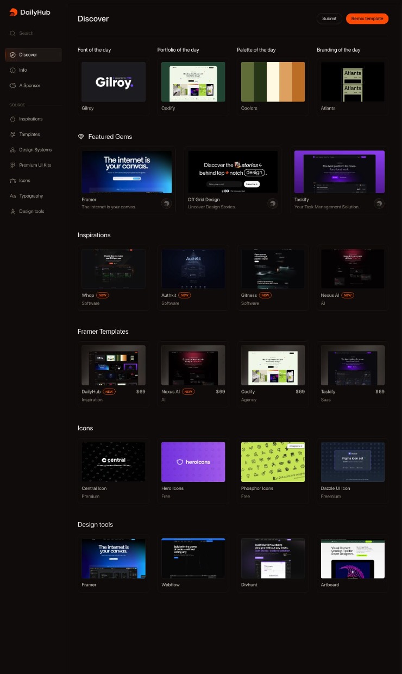Go to Inspirations in the sidebar
This screenshot has height=674, width=402.
coord(34,119)
